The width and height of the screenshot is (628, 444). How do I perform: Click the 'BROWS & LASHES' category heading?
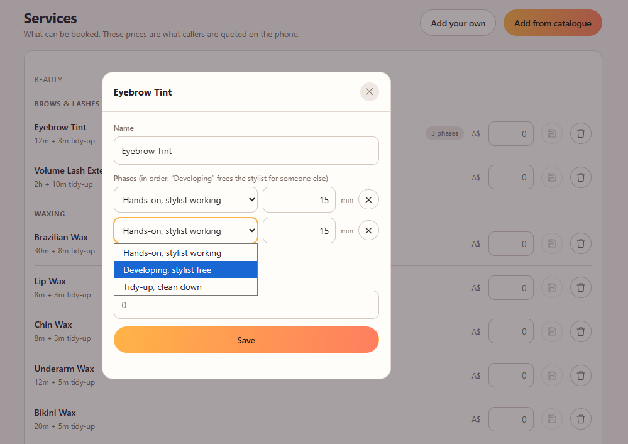pos(67,104)
